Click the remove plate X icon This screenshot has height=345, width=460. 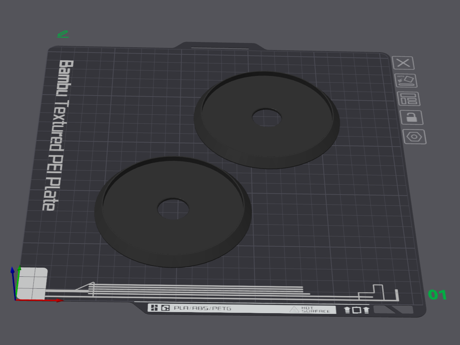coord(403,63)
